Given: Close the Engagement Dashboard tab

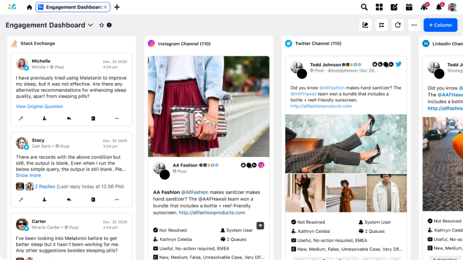Looking at the screenshot, I should (x=105, y=7).
